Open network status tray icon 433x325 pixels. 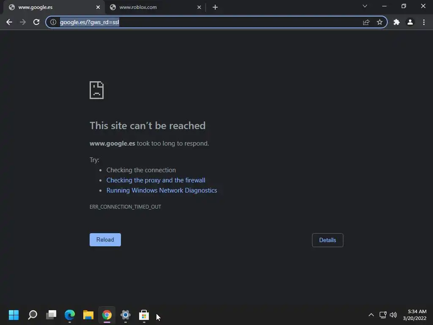[383, 315]
